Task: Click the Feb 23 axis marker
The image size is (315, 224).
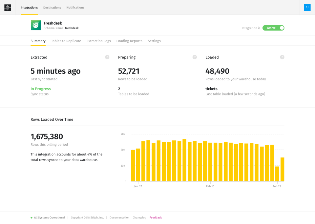Action: (277, 186)
